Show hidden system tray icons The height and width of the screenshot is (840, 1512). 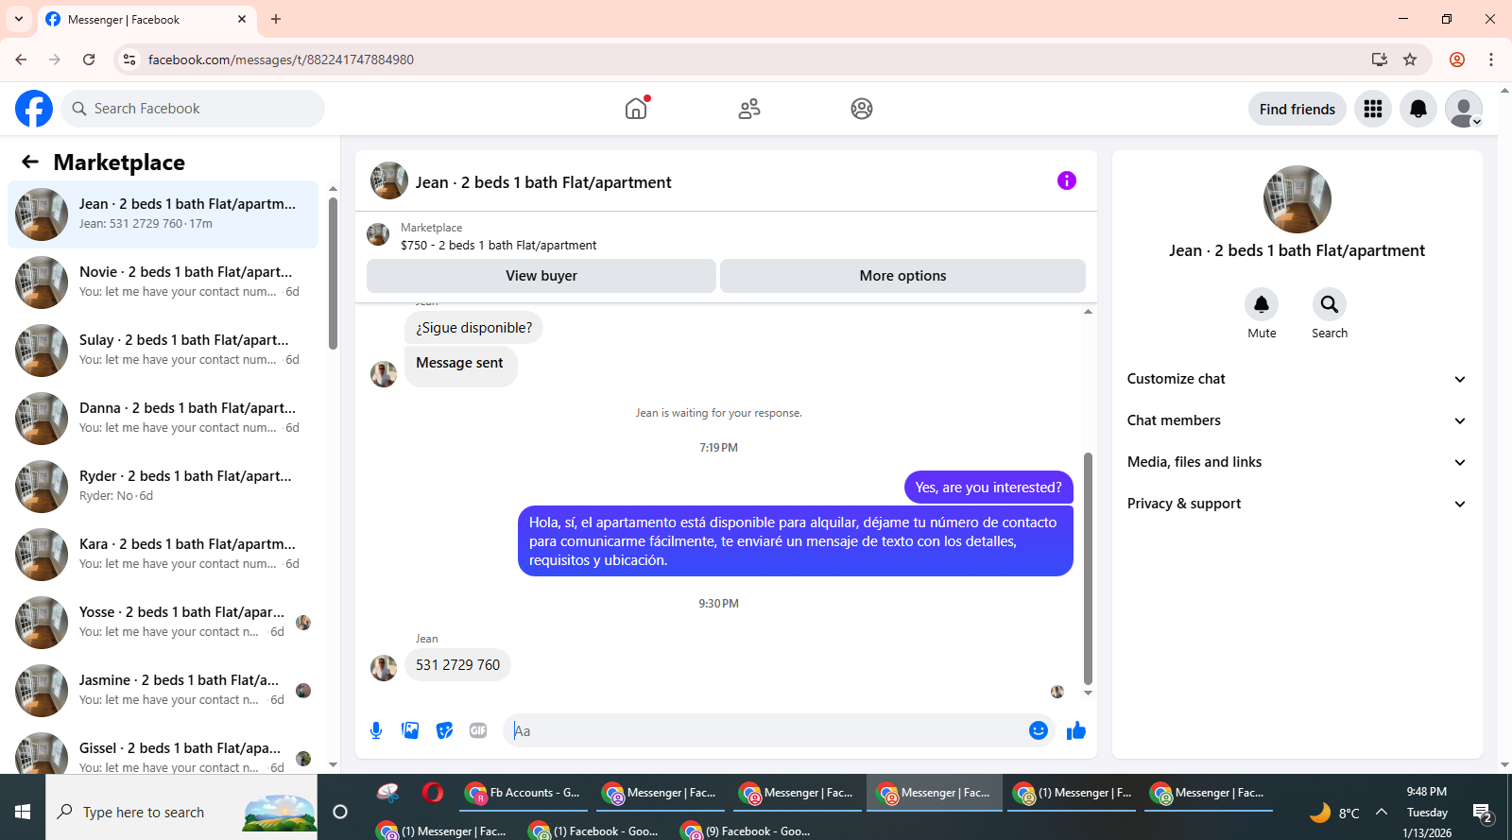click(1382, 812)
